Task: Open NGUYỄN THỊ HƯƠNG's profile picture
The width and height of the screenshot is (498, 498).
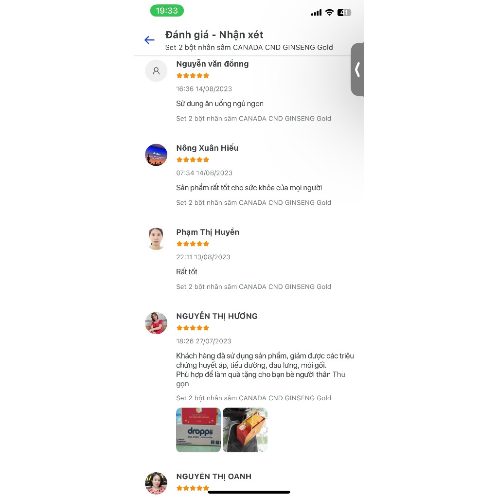Action: tap(156, 323)
